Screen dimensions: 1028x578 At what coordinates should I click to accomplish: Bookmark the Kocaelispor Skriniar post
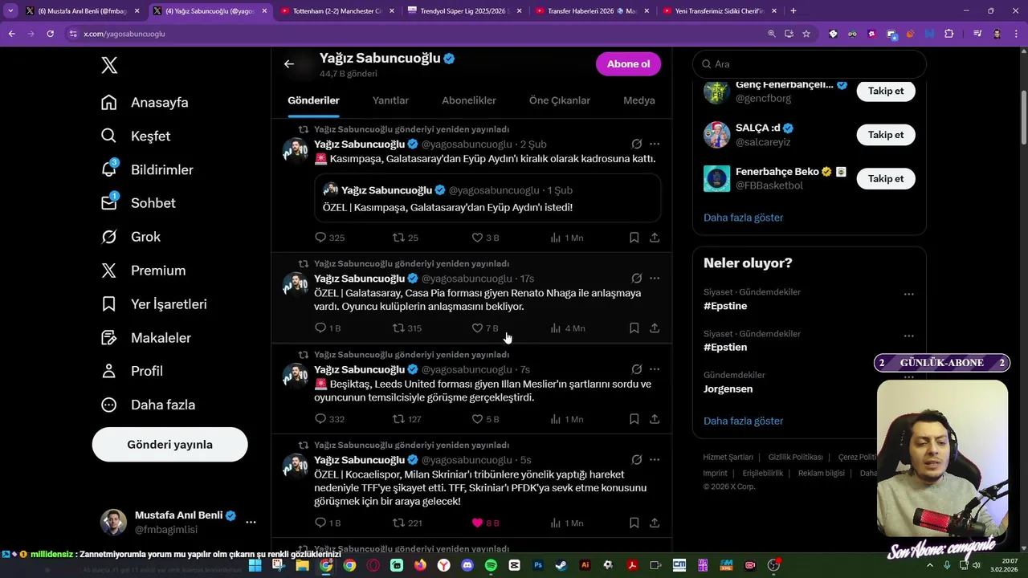coord(634,523)
